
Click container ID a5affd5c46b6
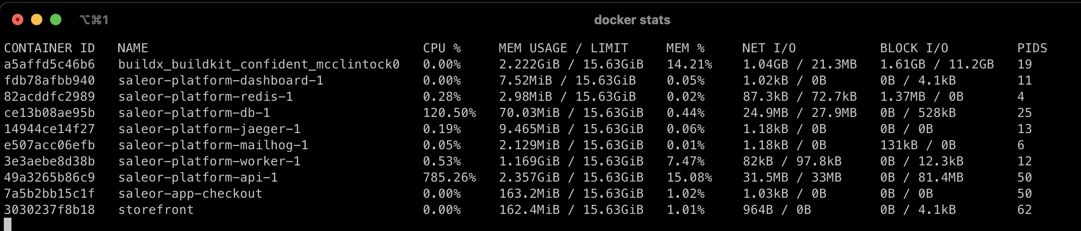pos(50,64)
